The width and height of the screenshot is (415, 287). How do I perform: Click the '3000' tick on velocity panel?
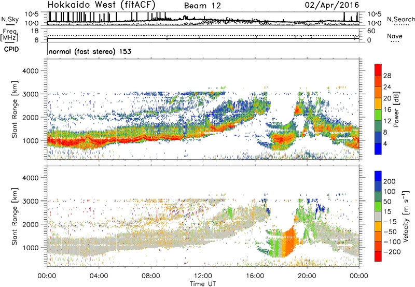pyautogui.click(x=30, y=201)
